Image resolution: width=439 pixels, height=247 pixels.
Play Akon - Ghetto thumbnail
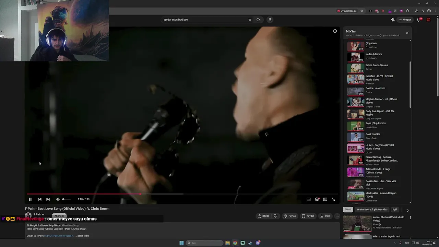(357, 224)
